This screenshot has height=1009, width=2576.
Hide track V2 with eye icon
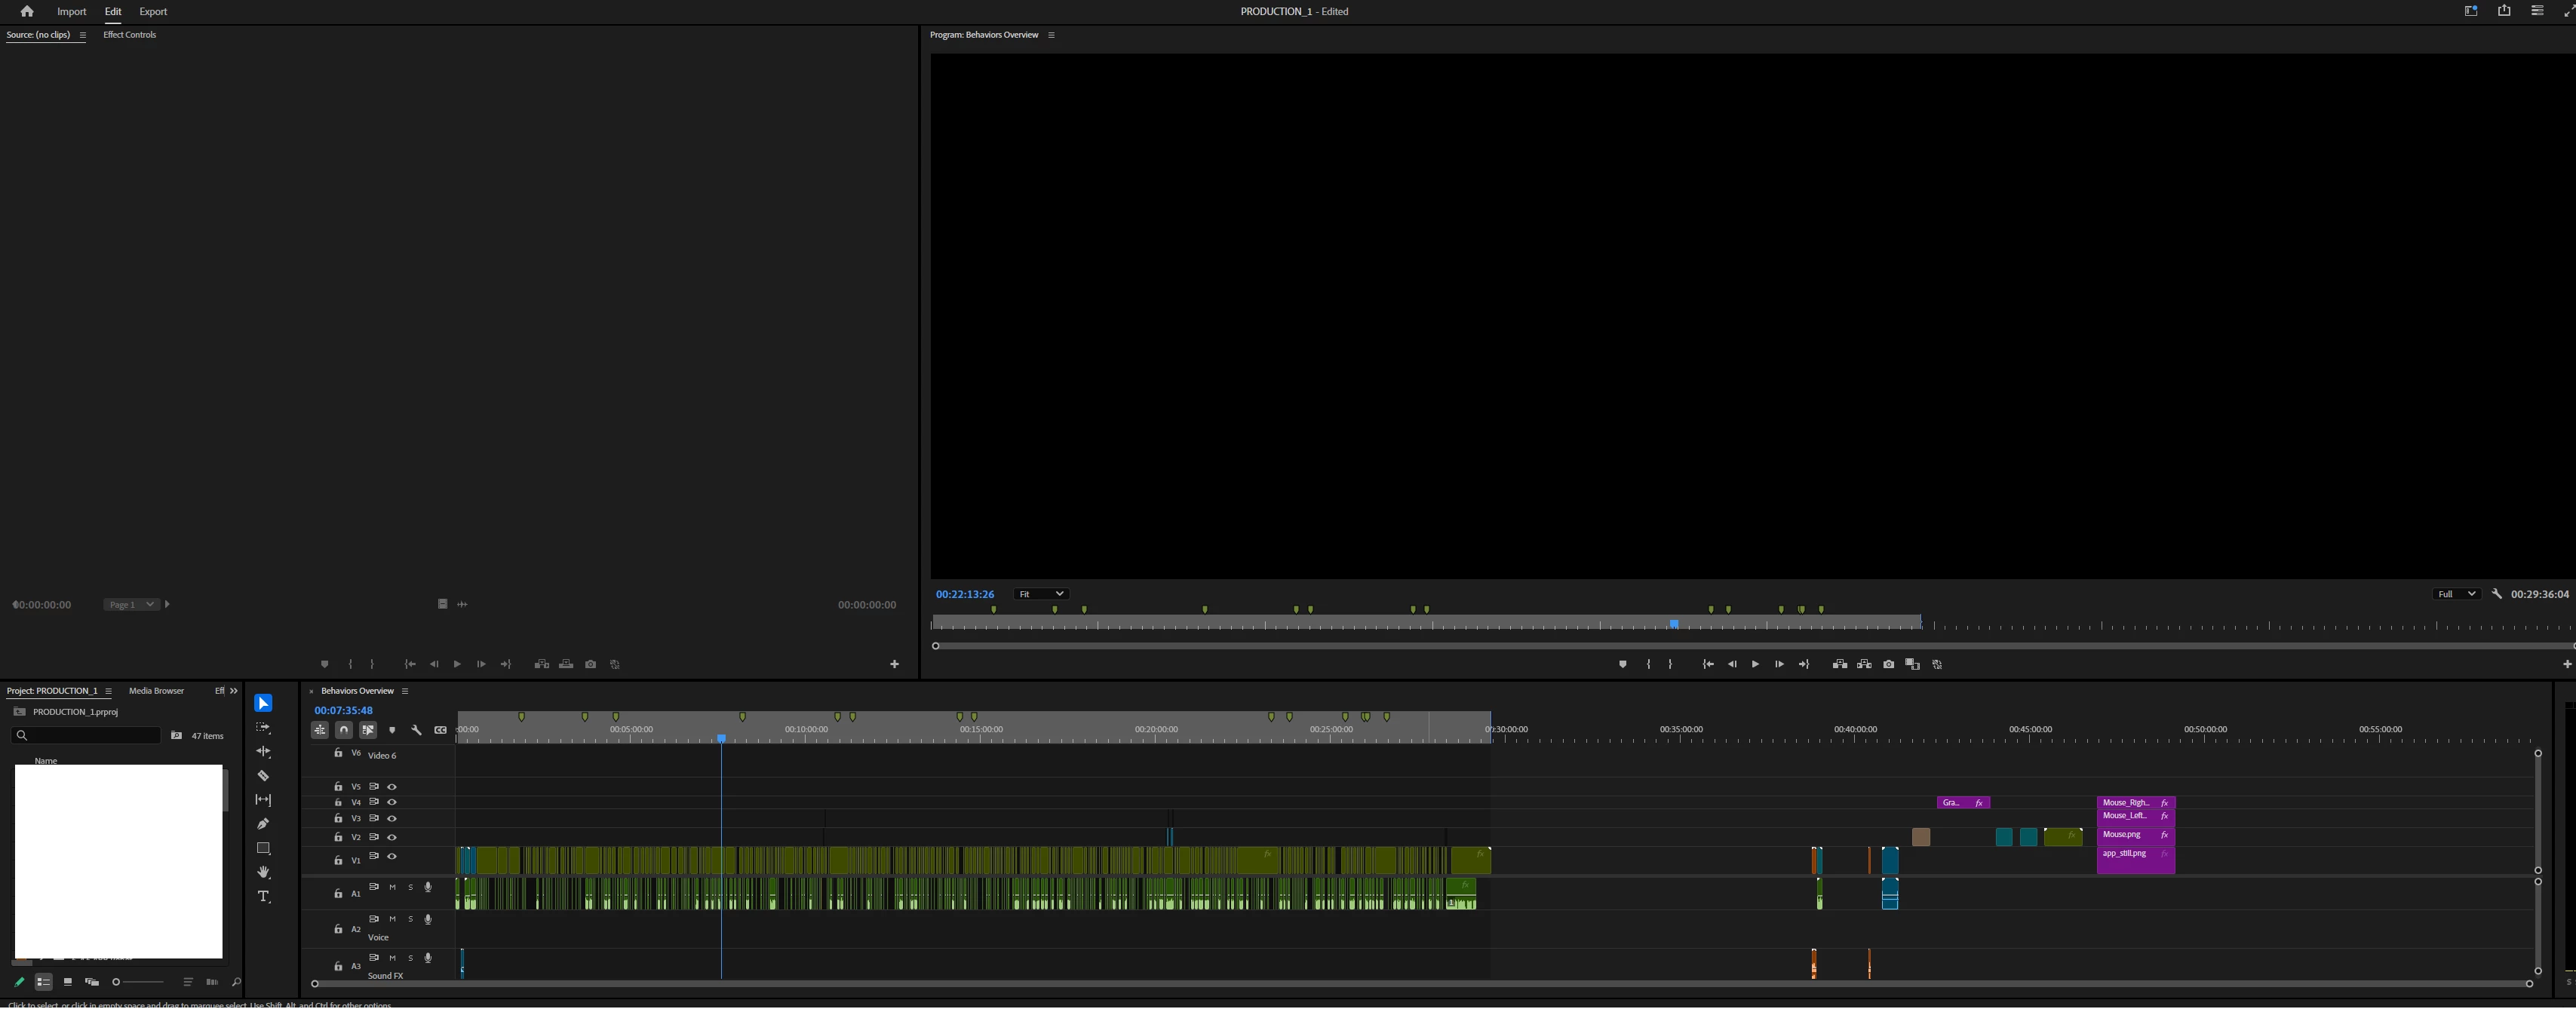(x=392, y=838)
